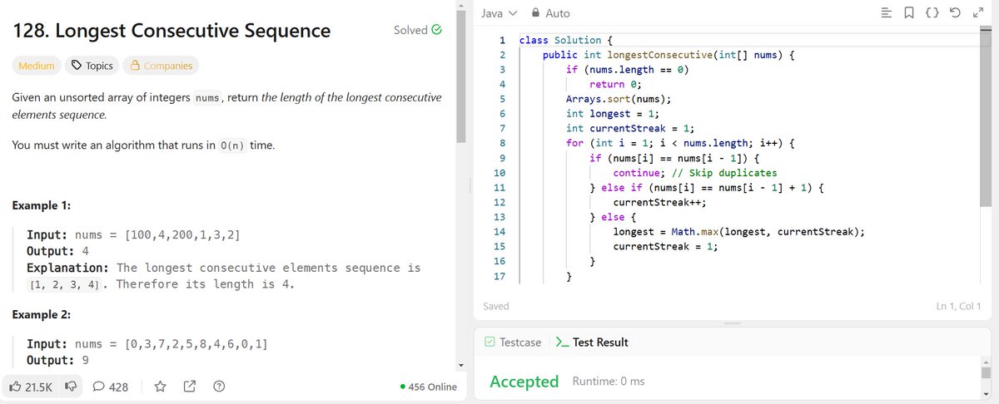Open the Java language dropdown
This screenshot has width=999, height=404.
point(499,13)
